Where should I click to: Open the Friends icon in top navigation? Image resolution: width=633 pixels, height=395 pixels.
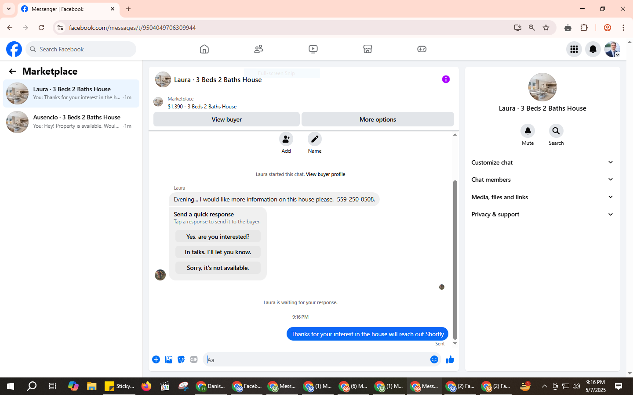pos(258,49)
